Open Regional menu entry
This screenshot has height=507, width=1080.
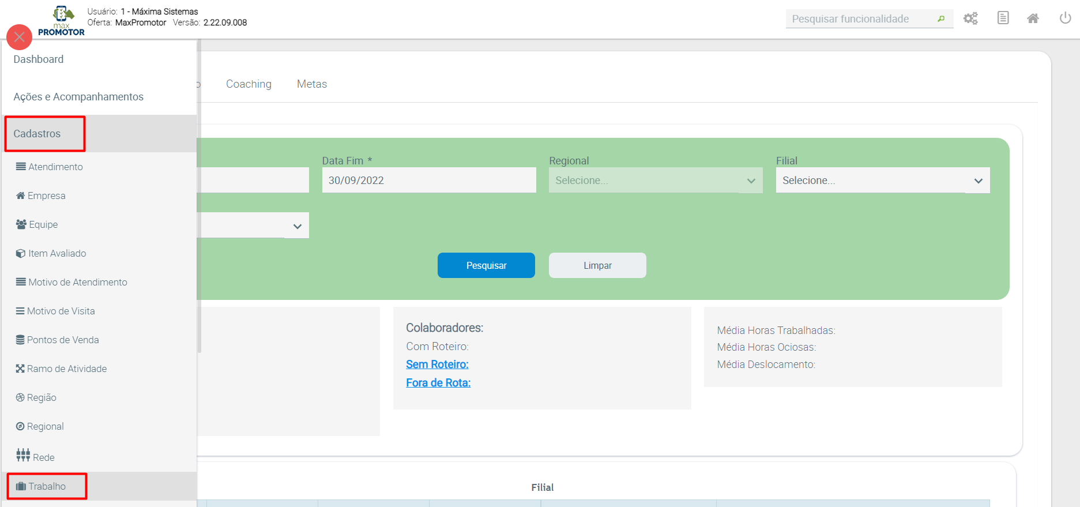coord(99,426)
